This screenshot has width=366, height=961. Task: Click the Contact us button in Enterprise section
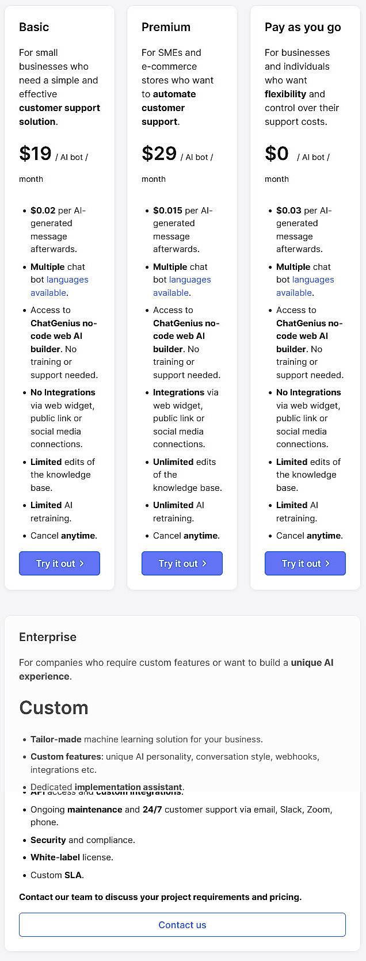pyautogui.click(x=182, y=925)
